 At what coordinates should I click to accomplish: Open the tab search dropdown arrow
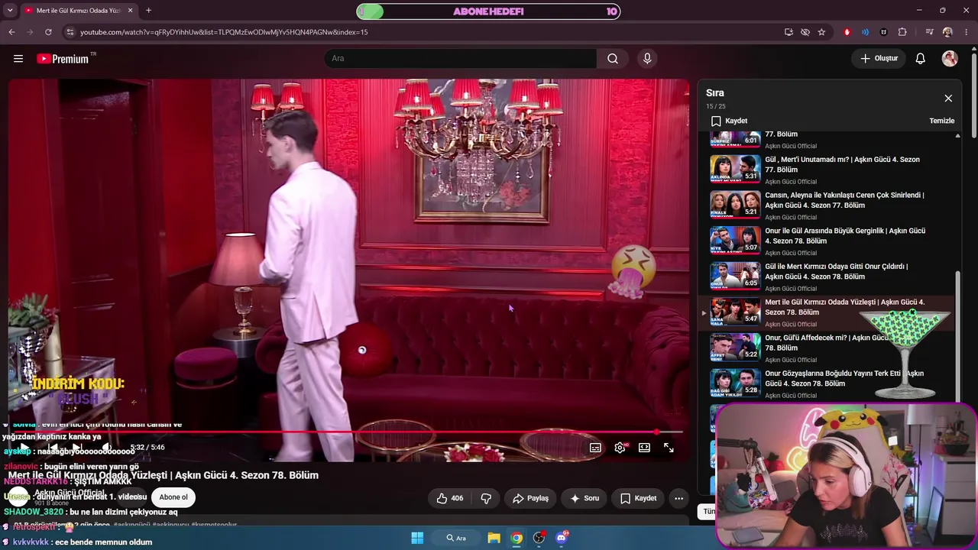(x=10, y=11)
